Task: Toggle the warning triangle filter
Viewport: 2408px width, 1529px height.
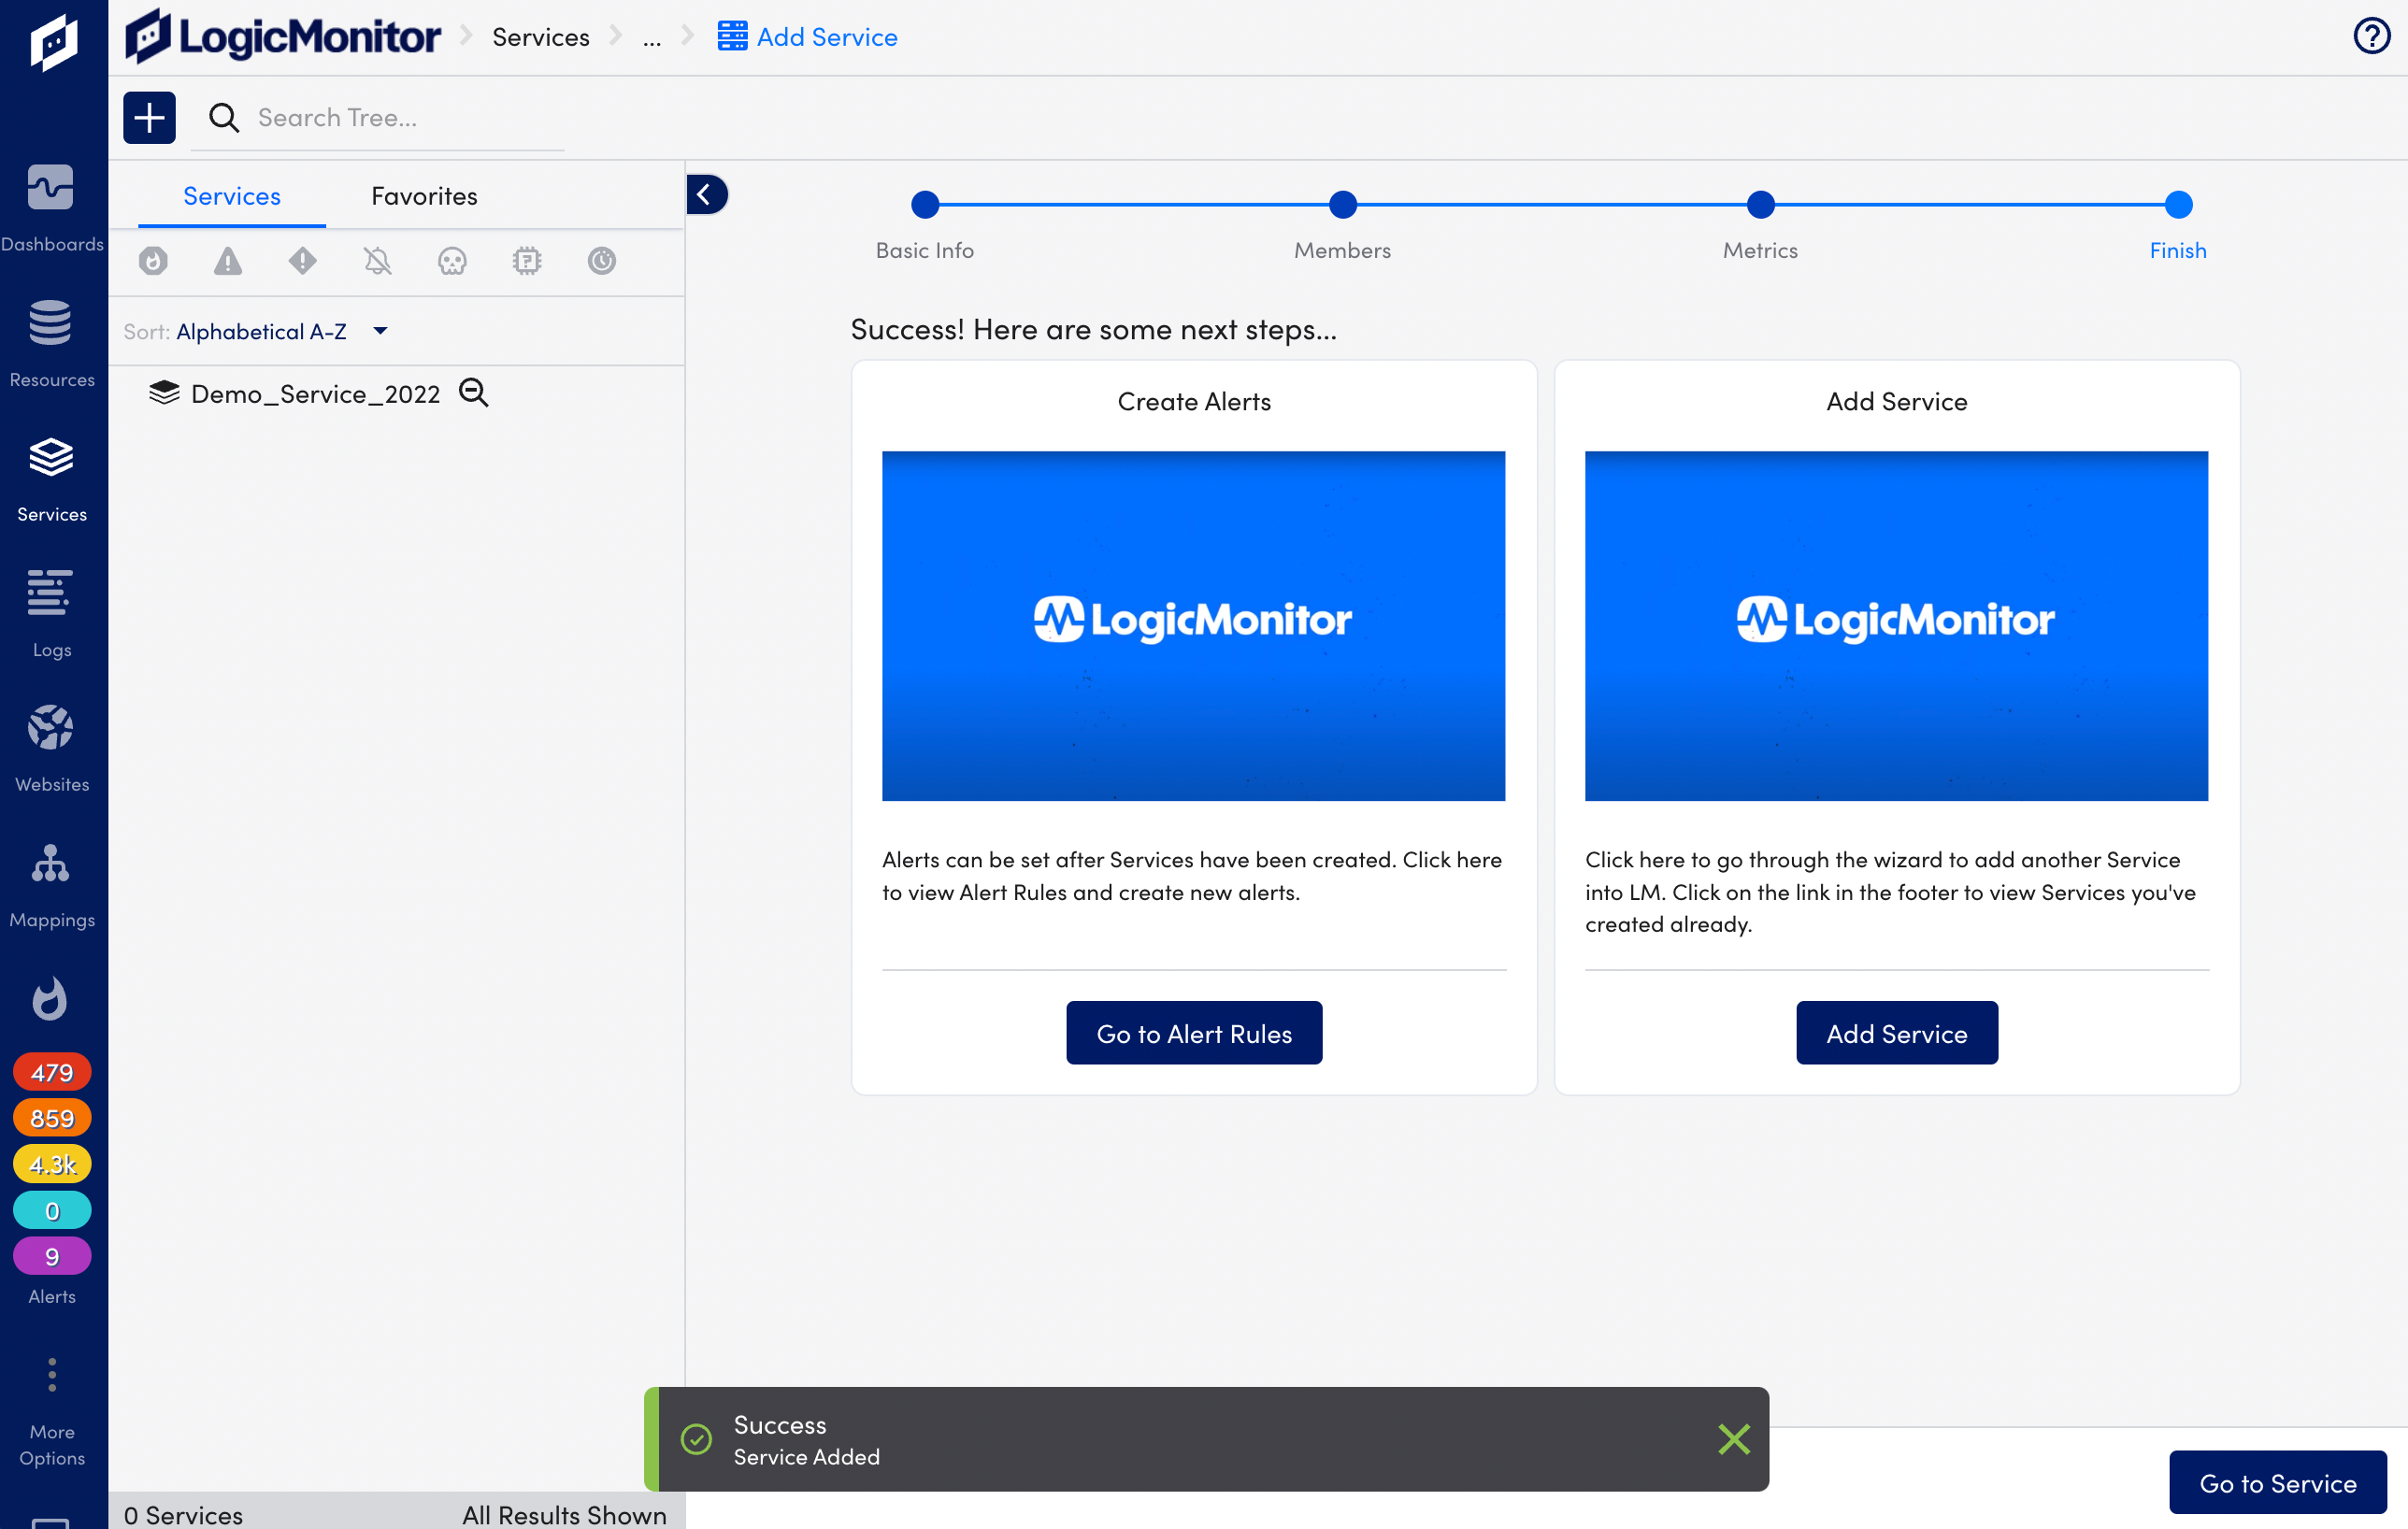Action: pyautogui.click(x=228, y=261)
